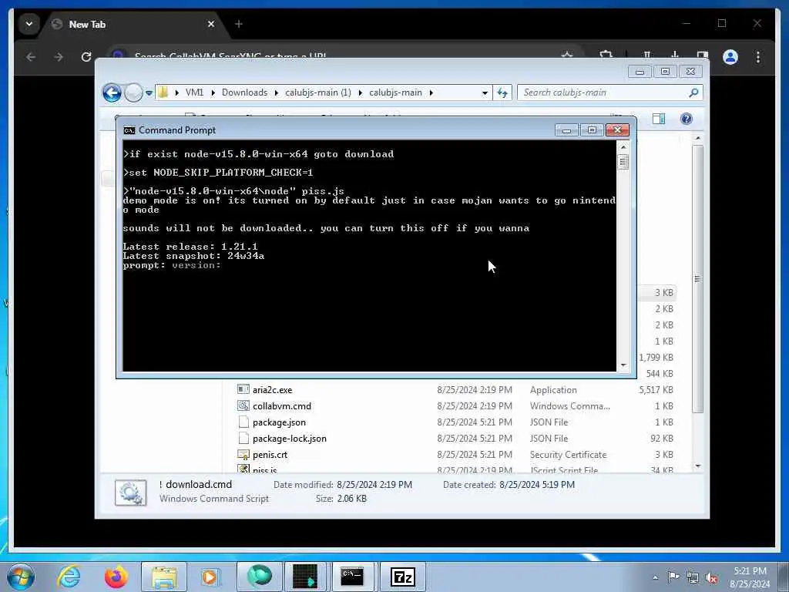This screenshot has width=789, height=592.
Task: Switch to Windows Explorer taskbar button
Action: [x=164, y=577]
